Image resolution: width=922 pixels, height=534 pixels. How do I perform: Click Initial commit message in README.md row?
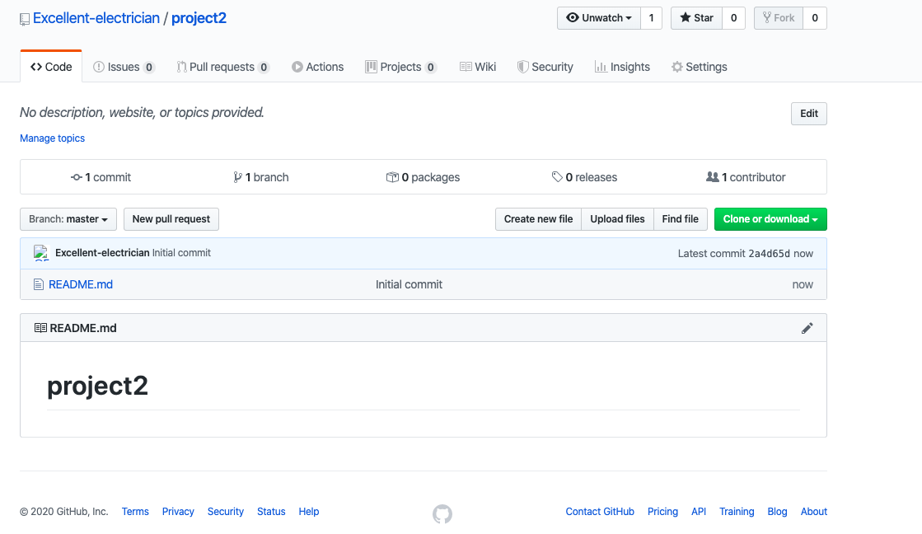409,284
